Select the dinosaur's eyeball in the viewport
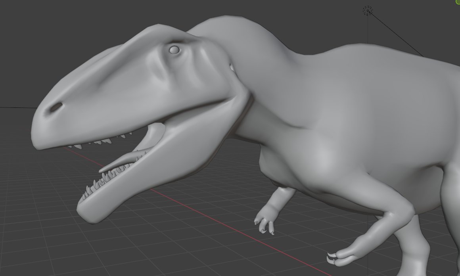This screenshot has width=460, height=276. tap(174, 50)
